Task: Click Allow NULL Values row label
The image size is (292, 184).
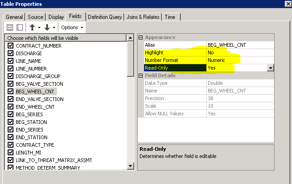Action: [x=164, y=114]
